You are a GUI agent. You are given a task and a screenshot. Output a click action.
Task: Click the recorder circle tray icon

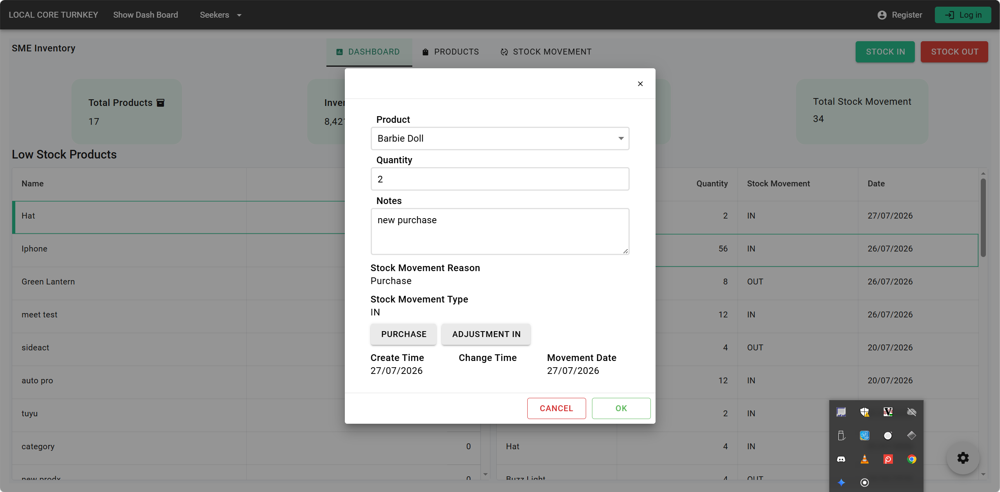coord(864,483)
